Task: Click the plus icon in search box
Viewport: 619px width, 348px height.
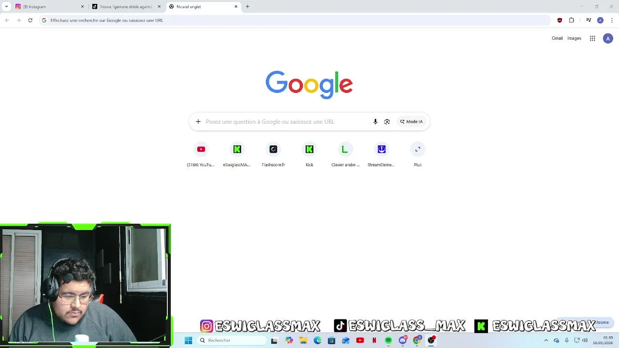Action: (x=198, y=122)
